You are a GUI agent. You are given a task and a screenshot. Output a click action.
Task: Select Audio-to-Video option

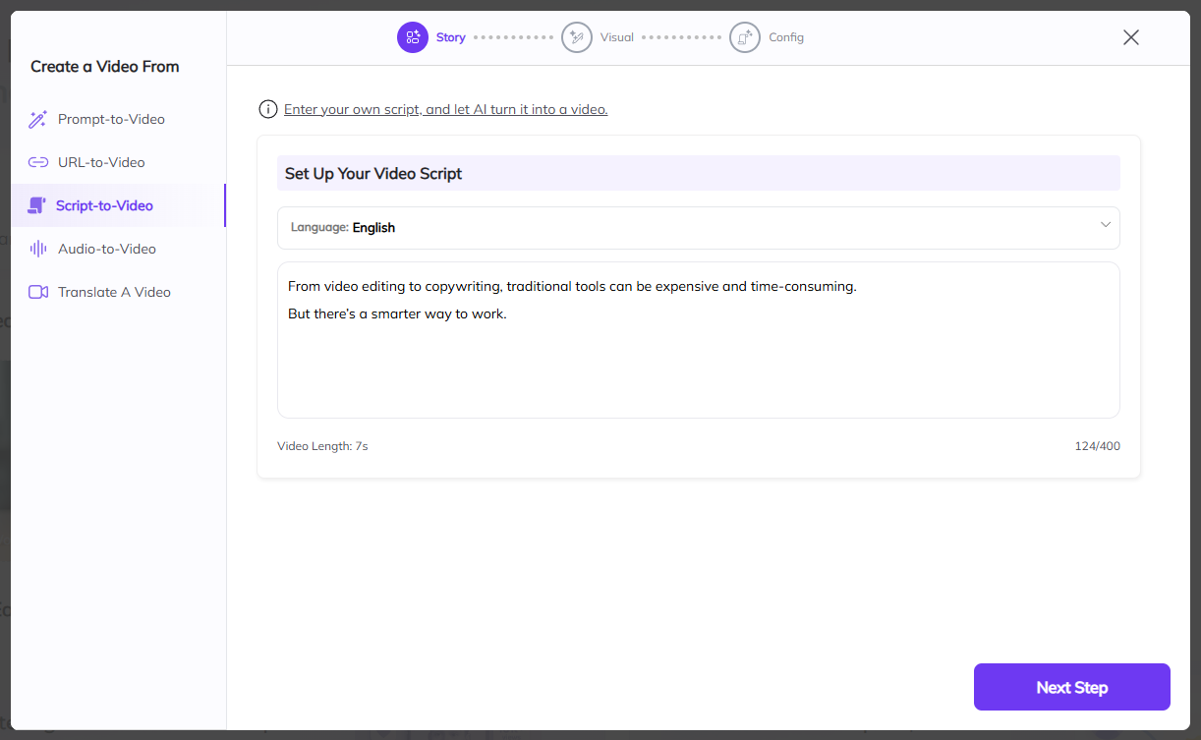coord(118,249)
